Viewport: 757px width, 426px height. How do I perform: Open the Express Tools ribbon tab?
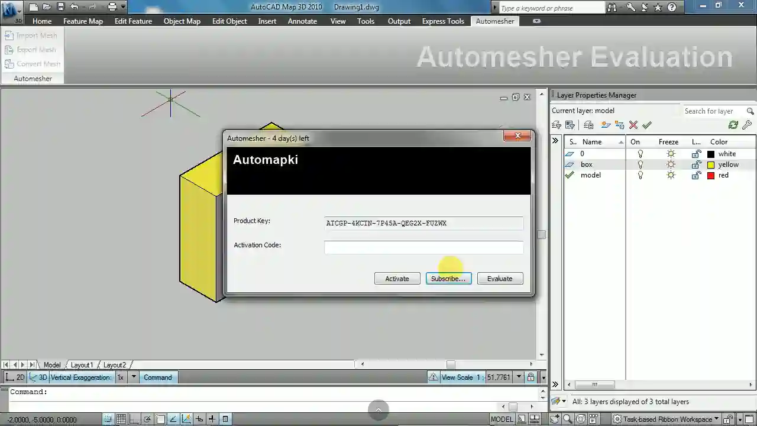pyautogui.click(x=443, y=21)
